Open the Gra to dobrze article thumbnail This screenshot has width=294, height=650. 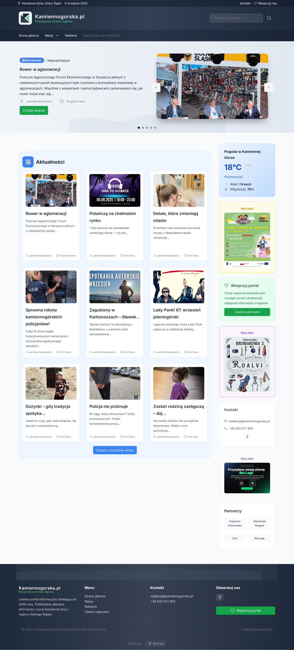point(115,190)
